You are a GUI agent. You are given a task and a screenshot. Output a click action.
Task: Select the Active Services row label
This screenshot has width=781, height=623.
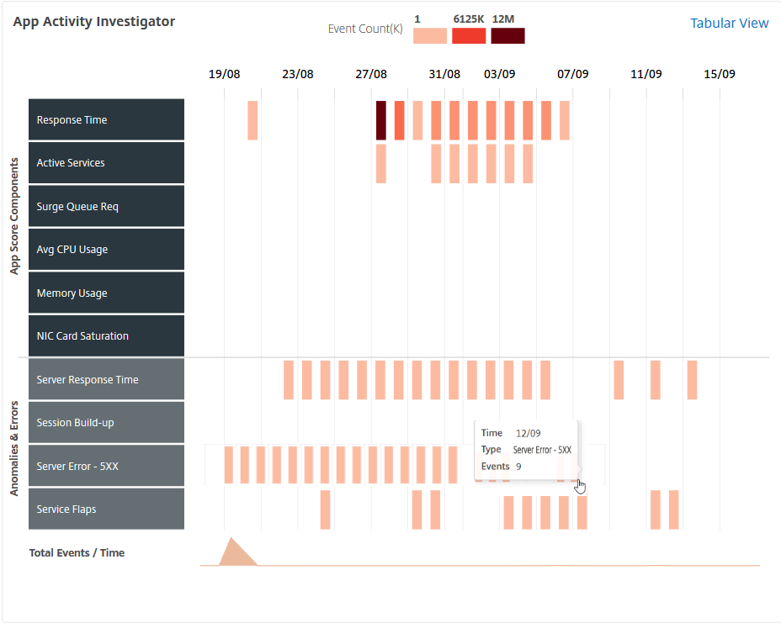[107, 163]
